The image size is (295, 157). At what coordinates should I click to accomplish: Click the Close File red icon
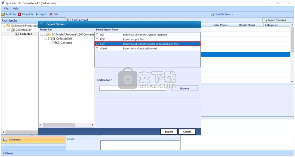pyautogui.click(x=19, y=14)
